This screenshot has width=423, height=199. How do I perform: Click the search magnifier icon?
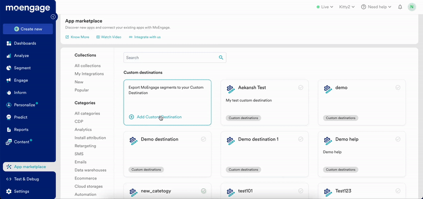pos(221,58)
